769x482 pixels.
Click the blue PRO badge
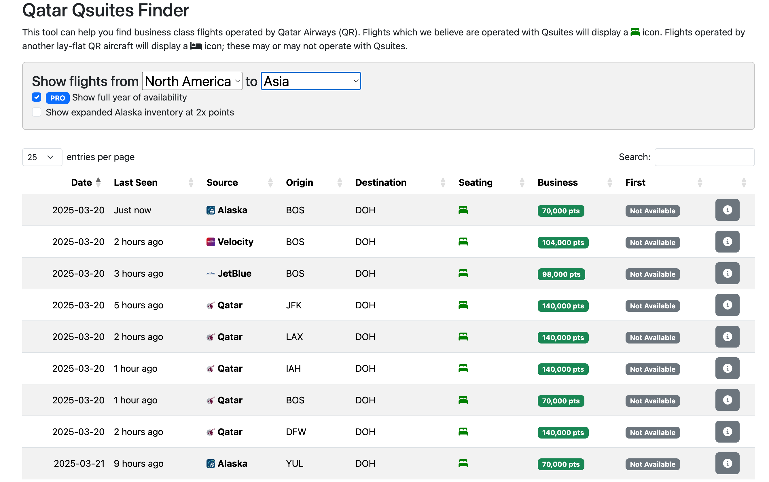tap(57, 98)
